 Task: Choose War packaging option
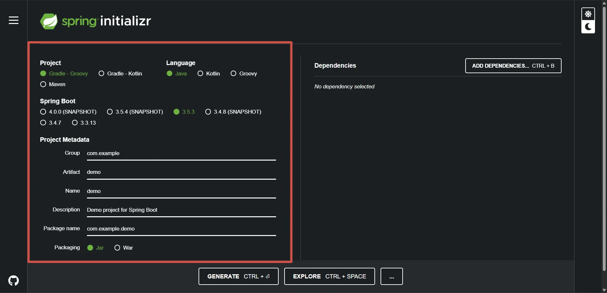pos(124,248)
